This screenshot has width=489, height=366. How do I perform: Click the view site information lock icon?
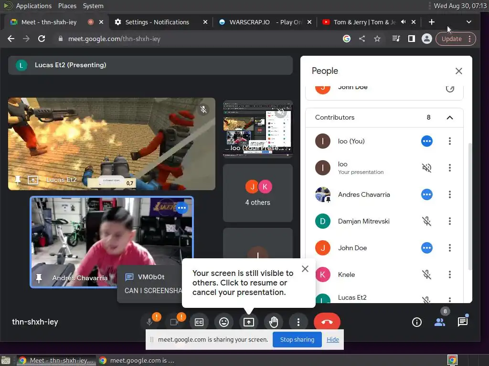coord(61,39)
